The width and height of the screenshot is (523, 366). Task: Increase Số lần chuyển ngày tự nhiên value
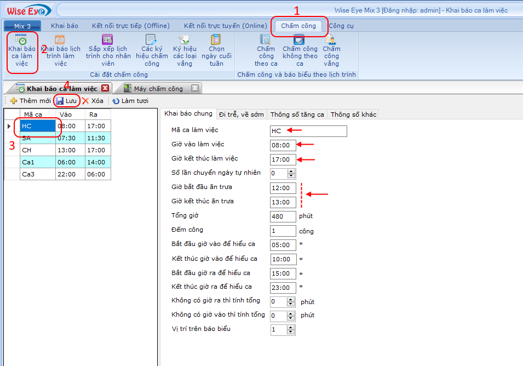point(291,171)
